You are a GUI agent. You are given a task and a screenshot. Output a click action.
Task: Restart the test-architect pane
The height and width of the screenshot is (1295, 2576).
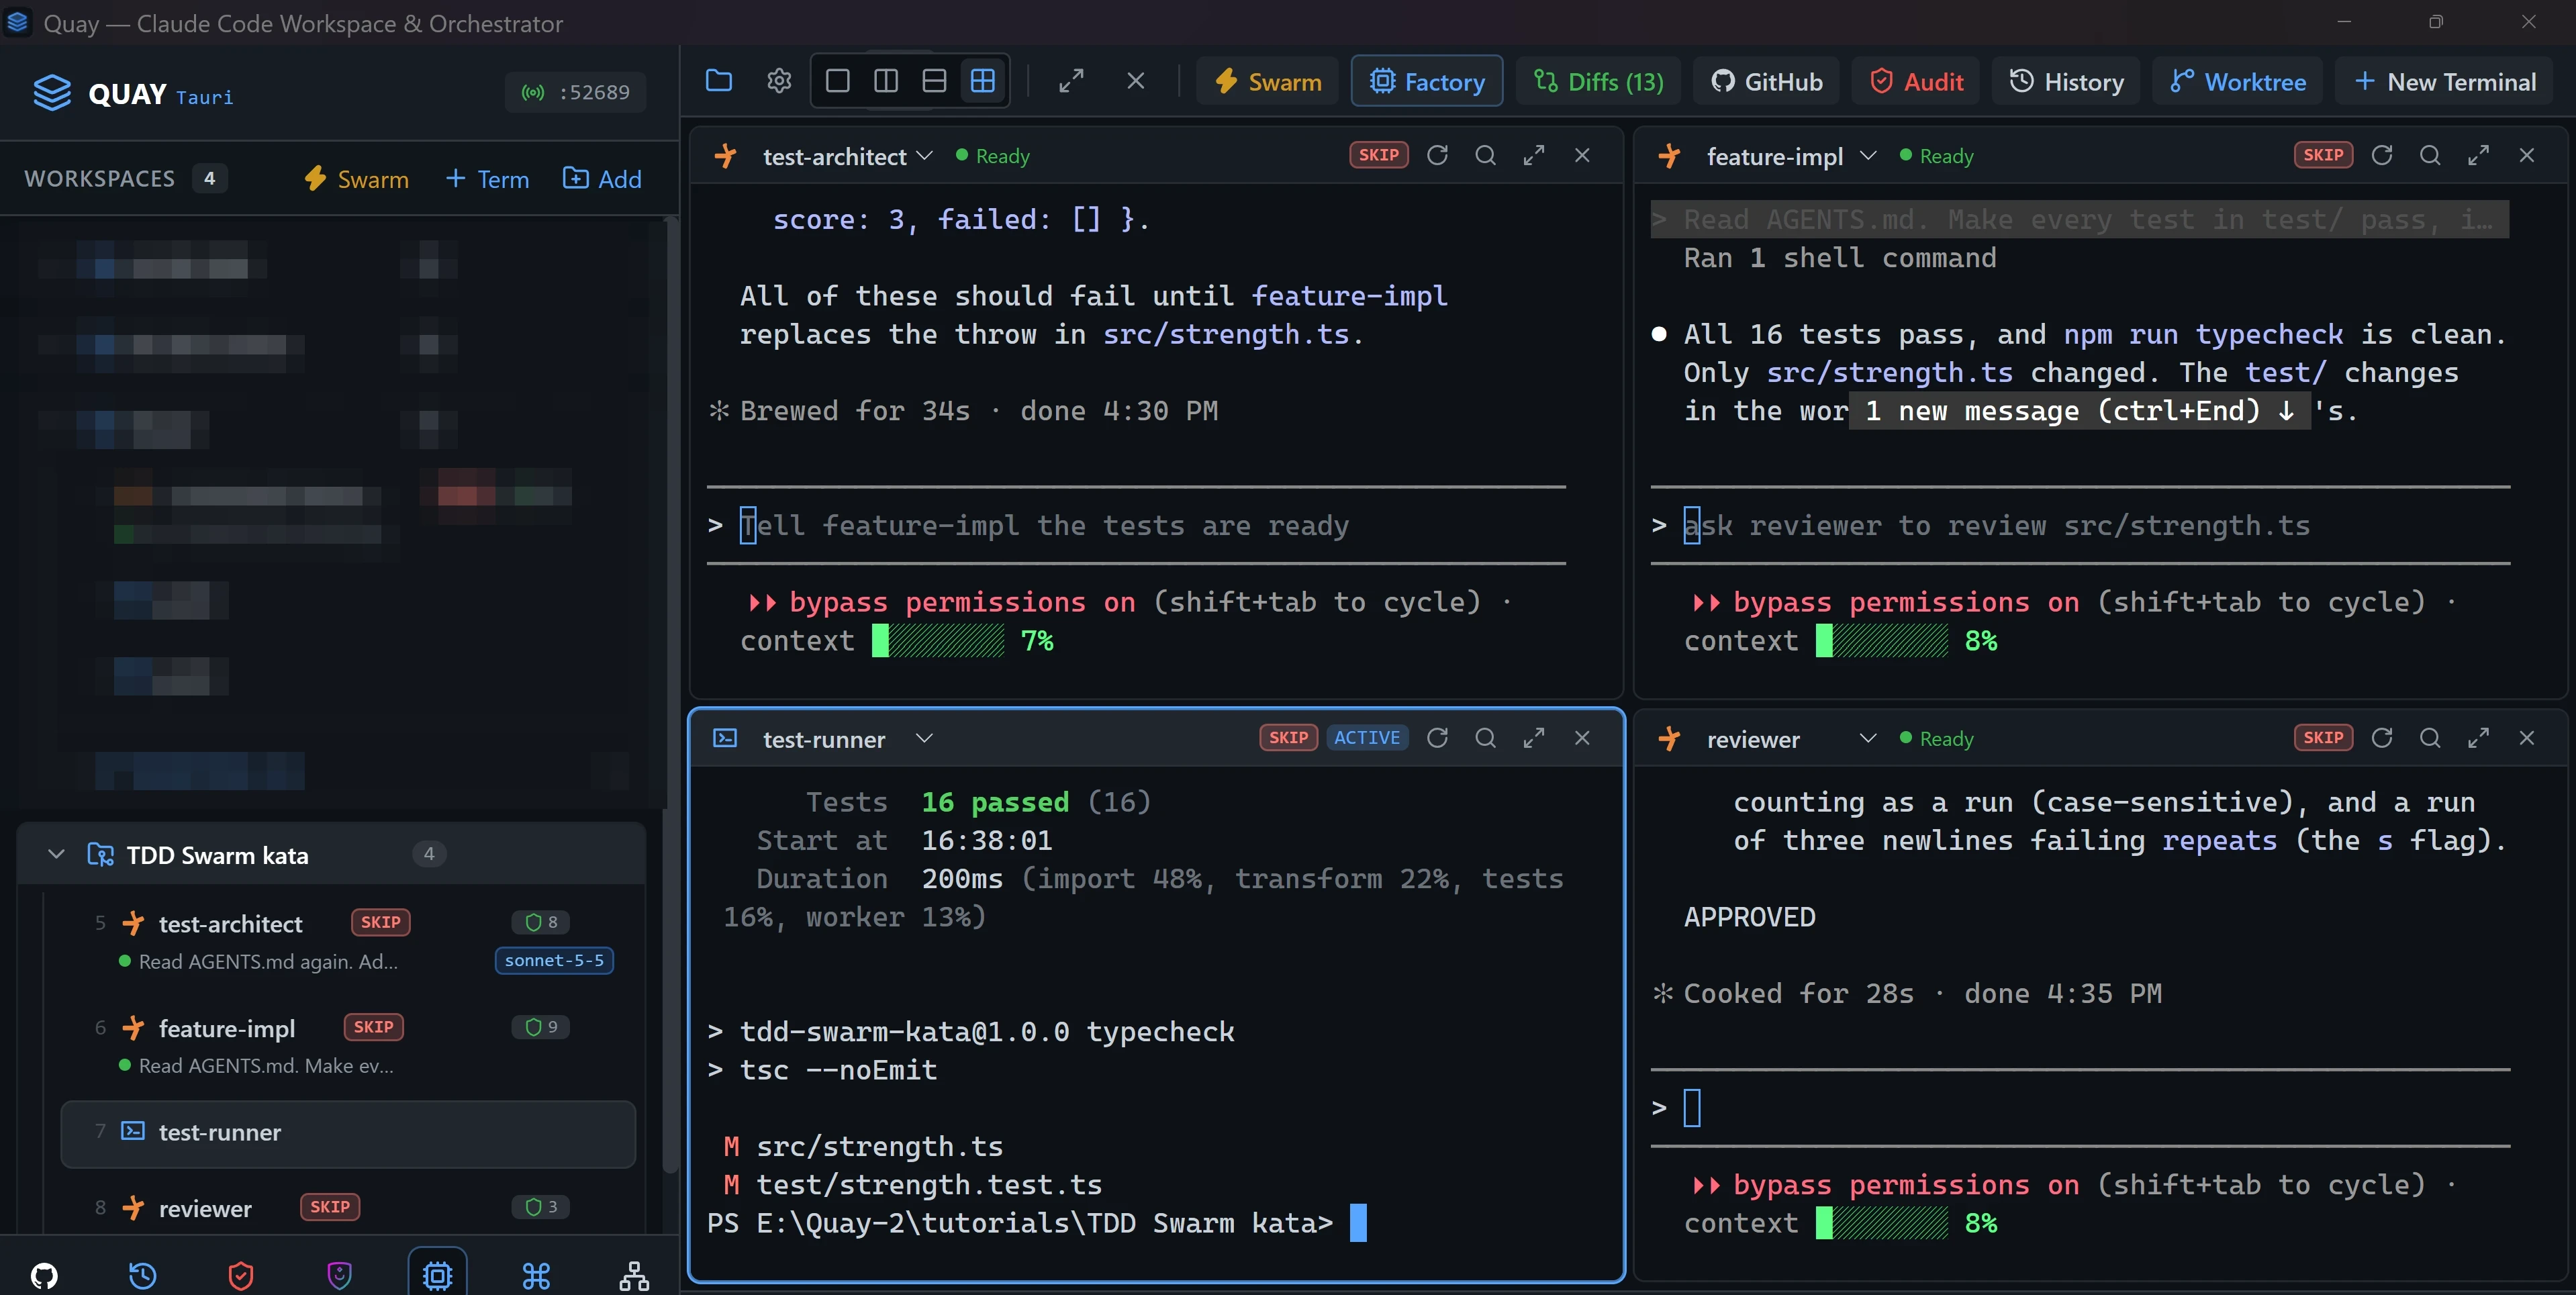(1437, 155)
